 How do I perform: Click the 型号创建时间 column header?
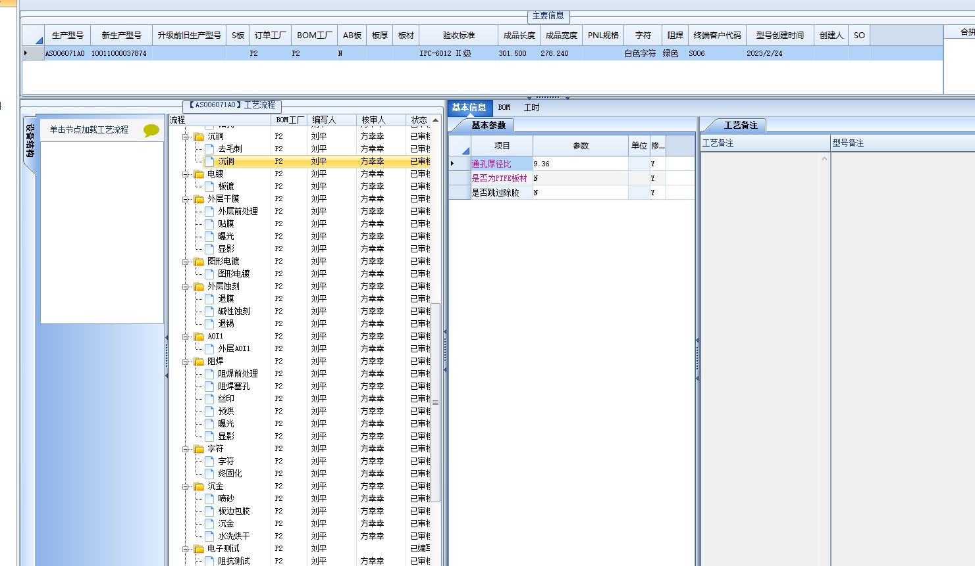pyautogui.click(x=779, y=35)
